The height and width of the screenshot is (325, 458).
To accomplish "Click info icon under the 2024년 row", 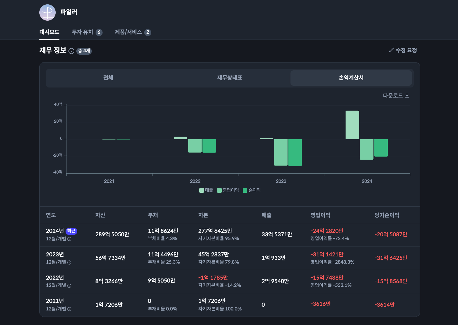I will point(69,239).
